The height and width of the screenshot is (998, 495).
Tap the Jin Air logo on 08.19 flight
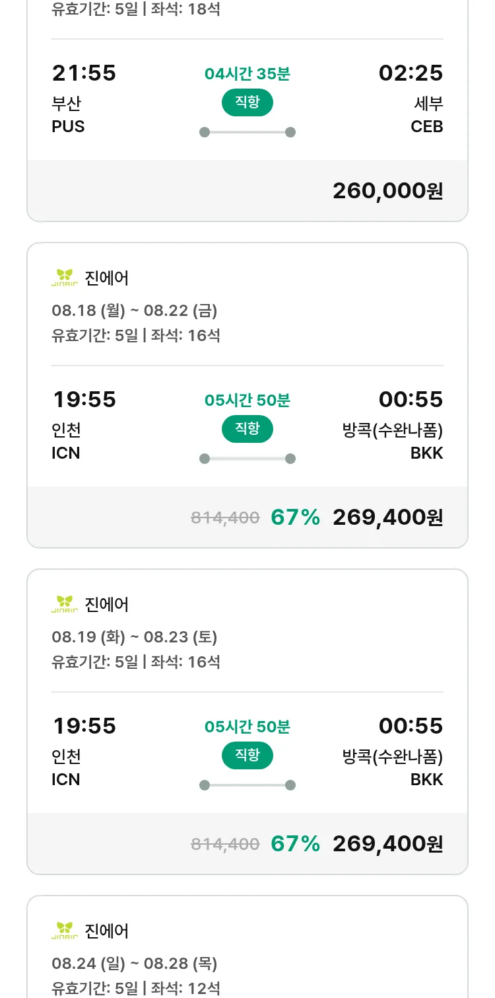[65, 604]
